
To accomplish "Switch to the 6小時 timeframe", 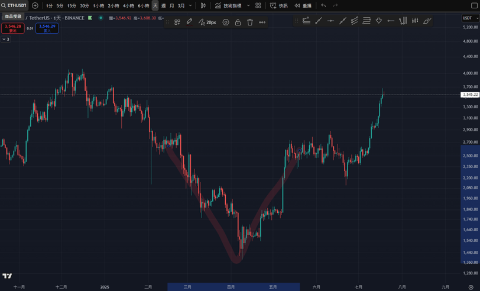I will [143, 5].
